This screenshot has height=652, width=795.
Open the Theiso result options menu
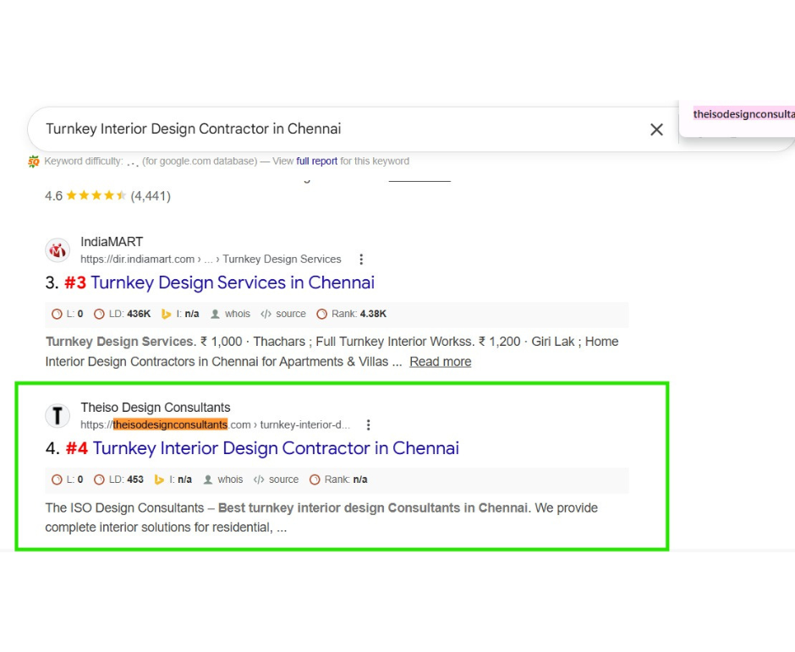(369, 425)
